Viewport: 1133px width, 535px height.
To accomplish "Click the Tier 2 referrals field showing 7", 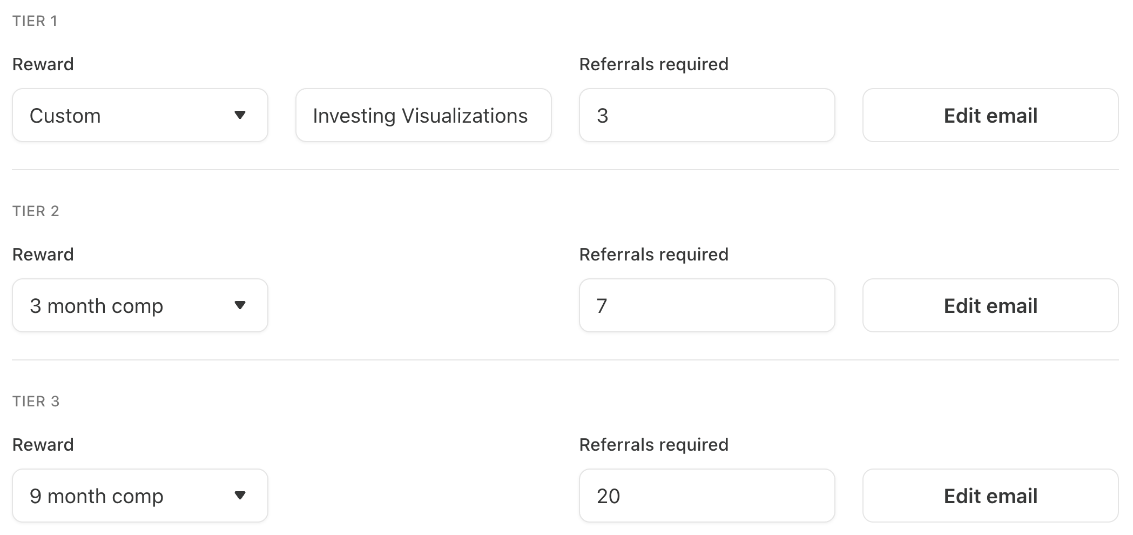I will [707, 305].
